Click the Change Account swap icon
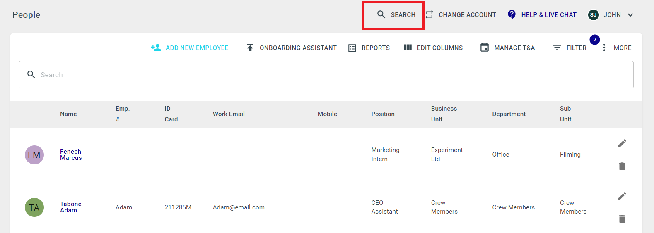The width and height of the screenshot is (654, 233). [x=430, y=14]
